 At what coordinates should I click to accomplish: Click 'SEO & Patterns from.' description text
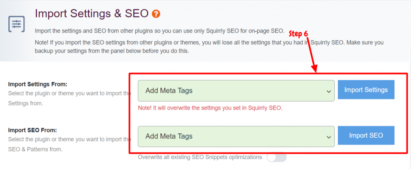(x=35, y=149)
